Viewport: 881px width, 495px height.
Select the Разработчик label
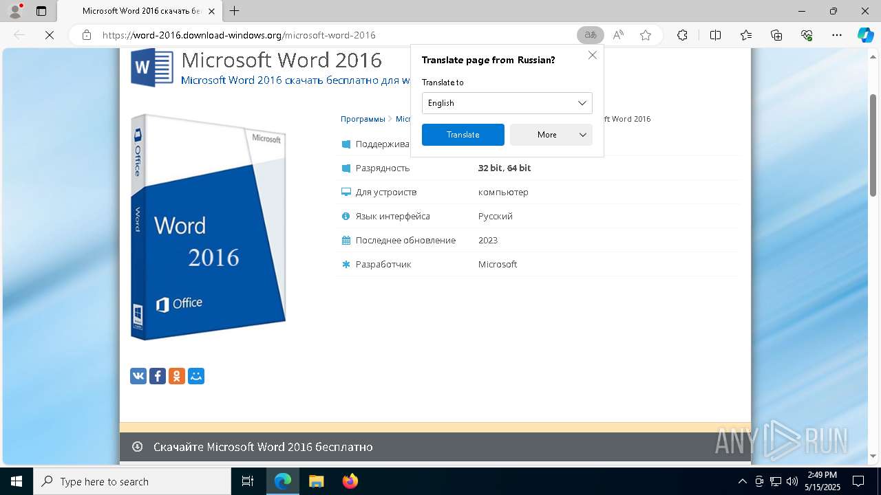383,264
